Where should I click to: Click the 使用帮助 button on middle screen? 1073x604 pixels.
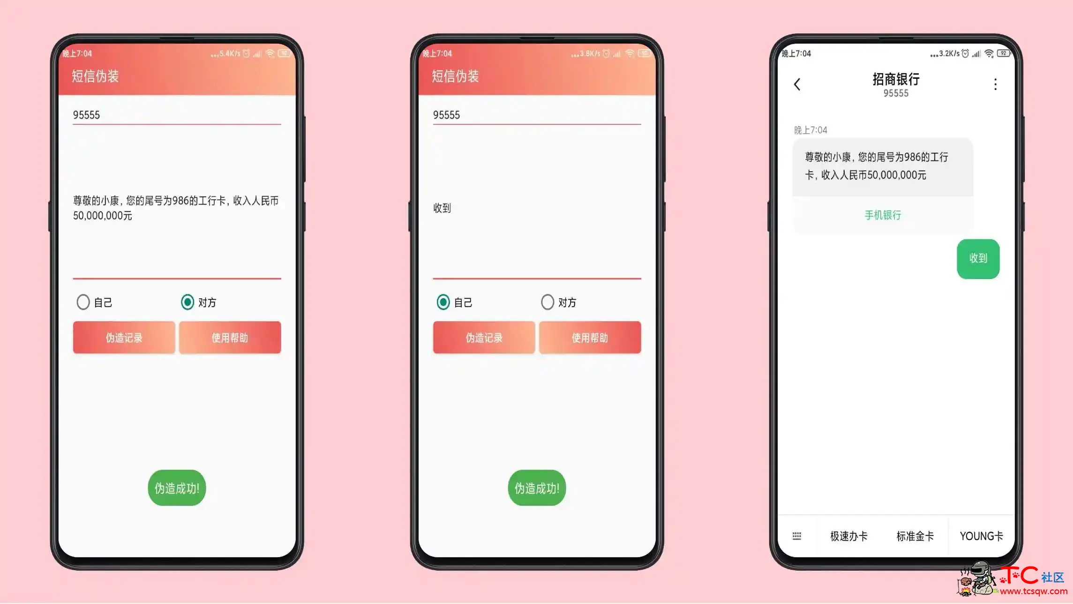pos(590,337)
